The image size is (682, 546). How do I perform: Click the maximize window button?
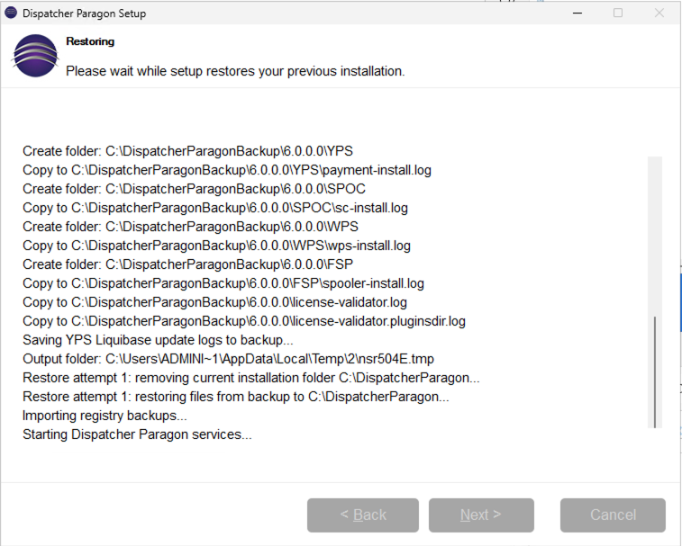click(618, 13)
